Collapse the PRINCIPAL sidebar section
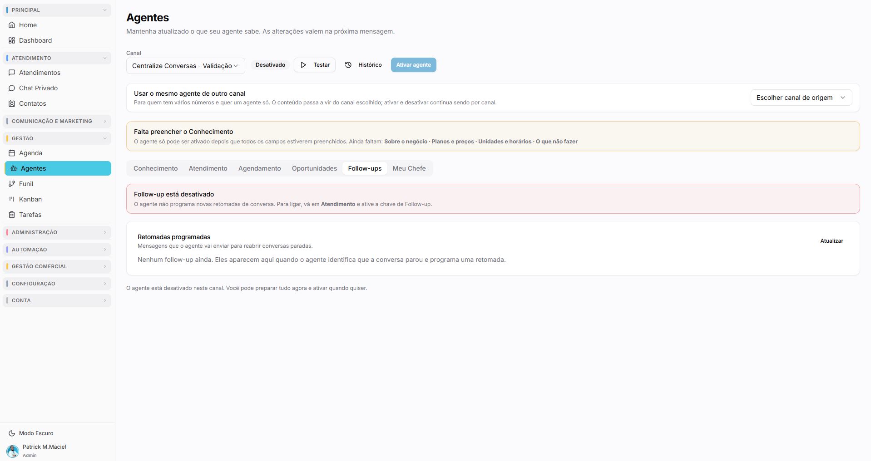This screenshot has height=461, width=871. 57,10
